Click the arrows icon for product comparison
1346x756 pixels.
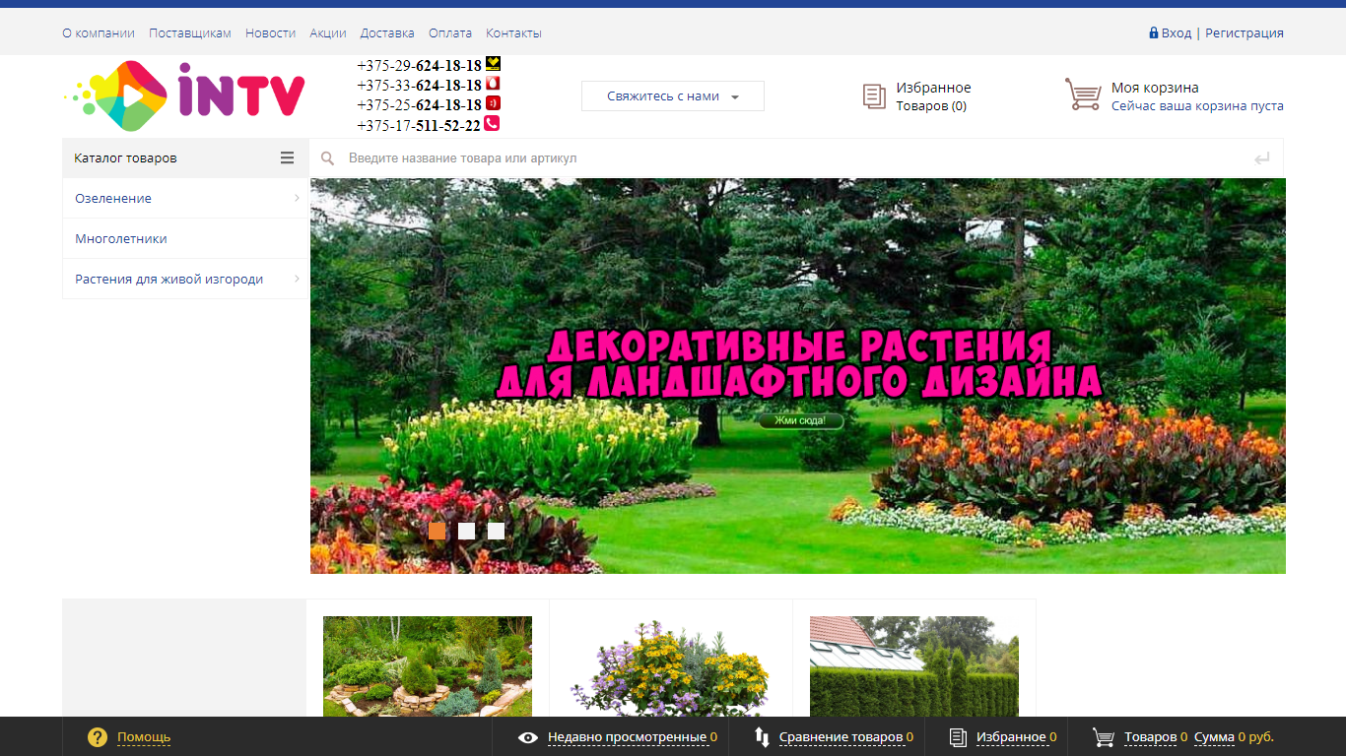point(762,736)
